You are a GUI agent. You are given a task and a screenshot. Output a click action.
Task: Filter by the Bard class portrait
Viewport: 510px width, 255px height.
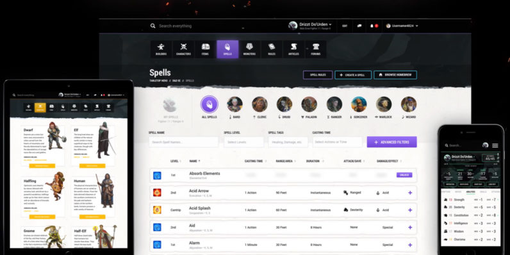[x=234, y=104]
